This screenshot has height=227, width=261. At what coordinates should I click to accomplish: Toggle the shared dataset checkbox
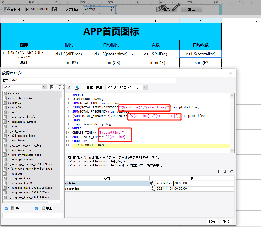pos(84,88)
